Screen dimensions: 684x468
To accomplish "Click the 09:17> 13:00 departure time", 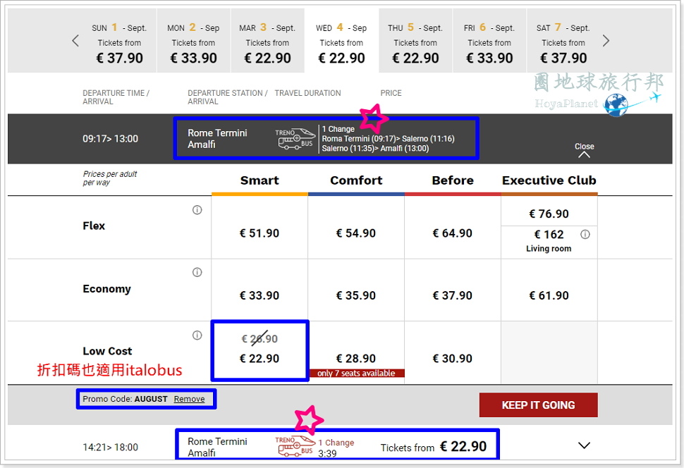I will click(111, 139).
